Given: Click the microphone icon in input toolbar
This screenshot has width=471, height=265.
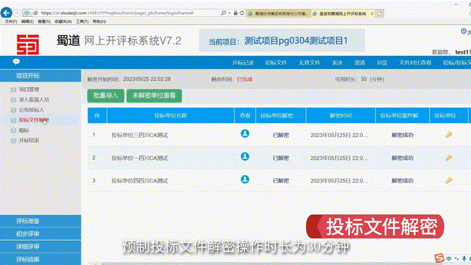Looking at the screenshot, I should coord(464,258).
